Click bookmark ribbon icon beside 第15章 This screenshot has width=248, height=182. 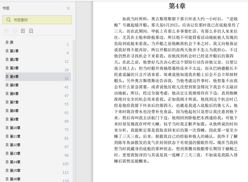pyautogui.click(x=7, y=171)
